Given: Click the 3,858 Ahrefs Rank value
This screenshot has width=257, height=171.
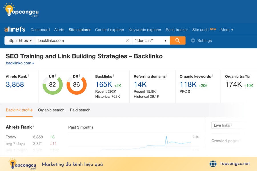Looking at the screenshot, I should coord(15,85).
